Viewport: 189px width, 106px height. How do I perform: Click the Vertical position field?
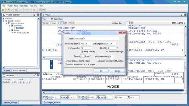coord(111,44)
